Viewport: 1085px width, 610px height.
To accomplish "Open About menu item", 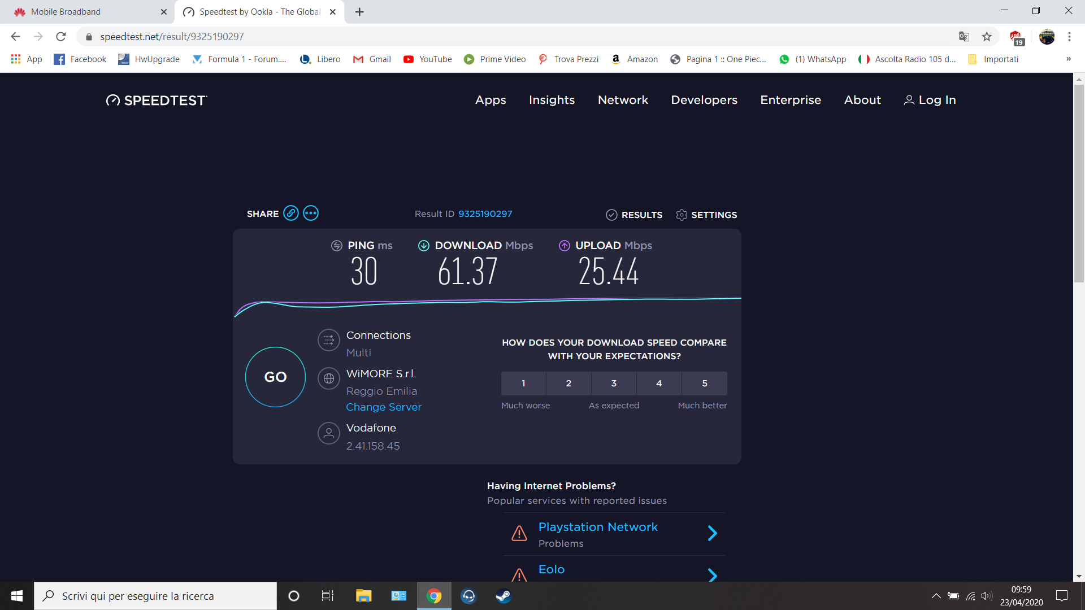I will point(862,100).
